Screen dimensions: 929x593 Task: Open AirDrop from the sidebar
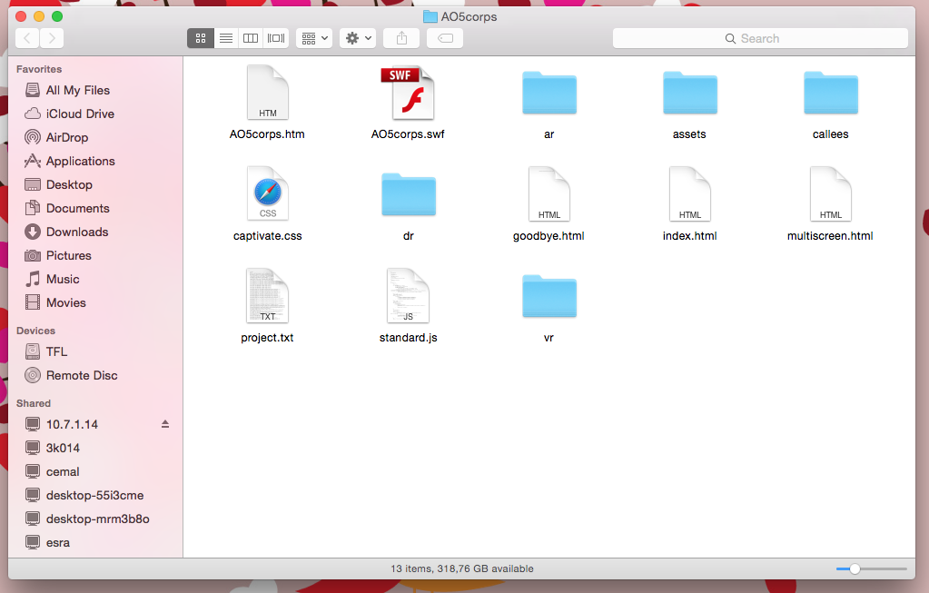click(67, 137)
